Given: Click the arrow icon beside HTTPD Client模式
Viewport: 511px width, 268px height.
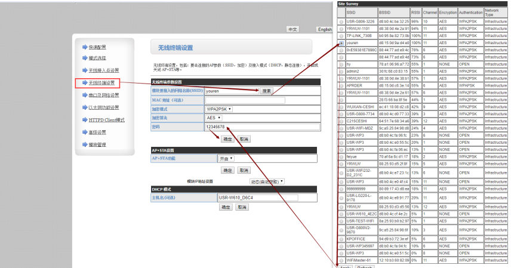Looking at the screenshot, I should point(84,120).
